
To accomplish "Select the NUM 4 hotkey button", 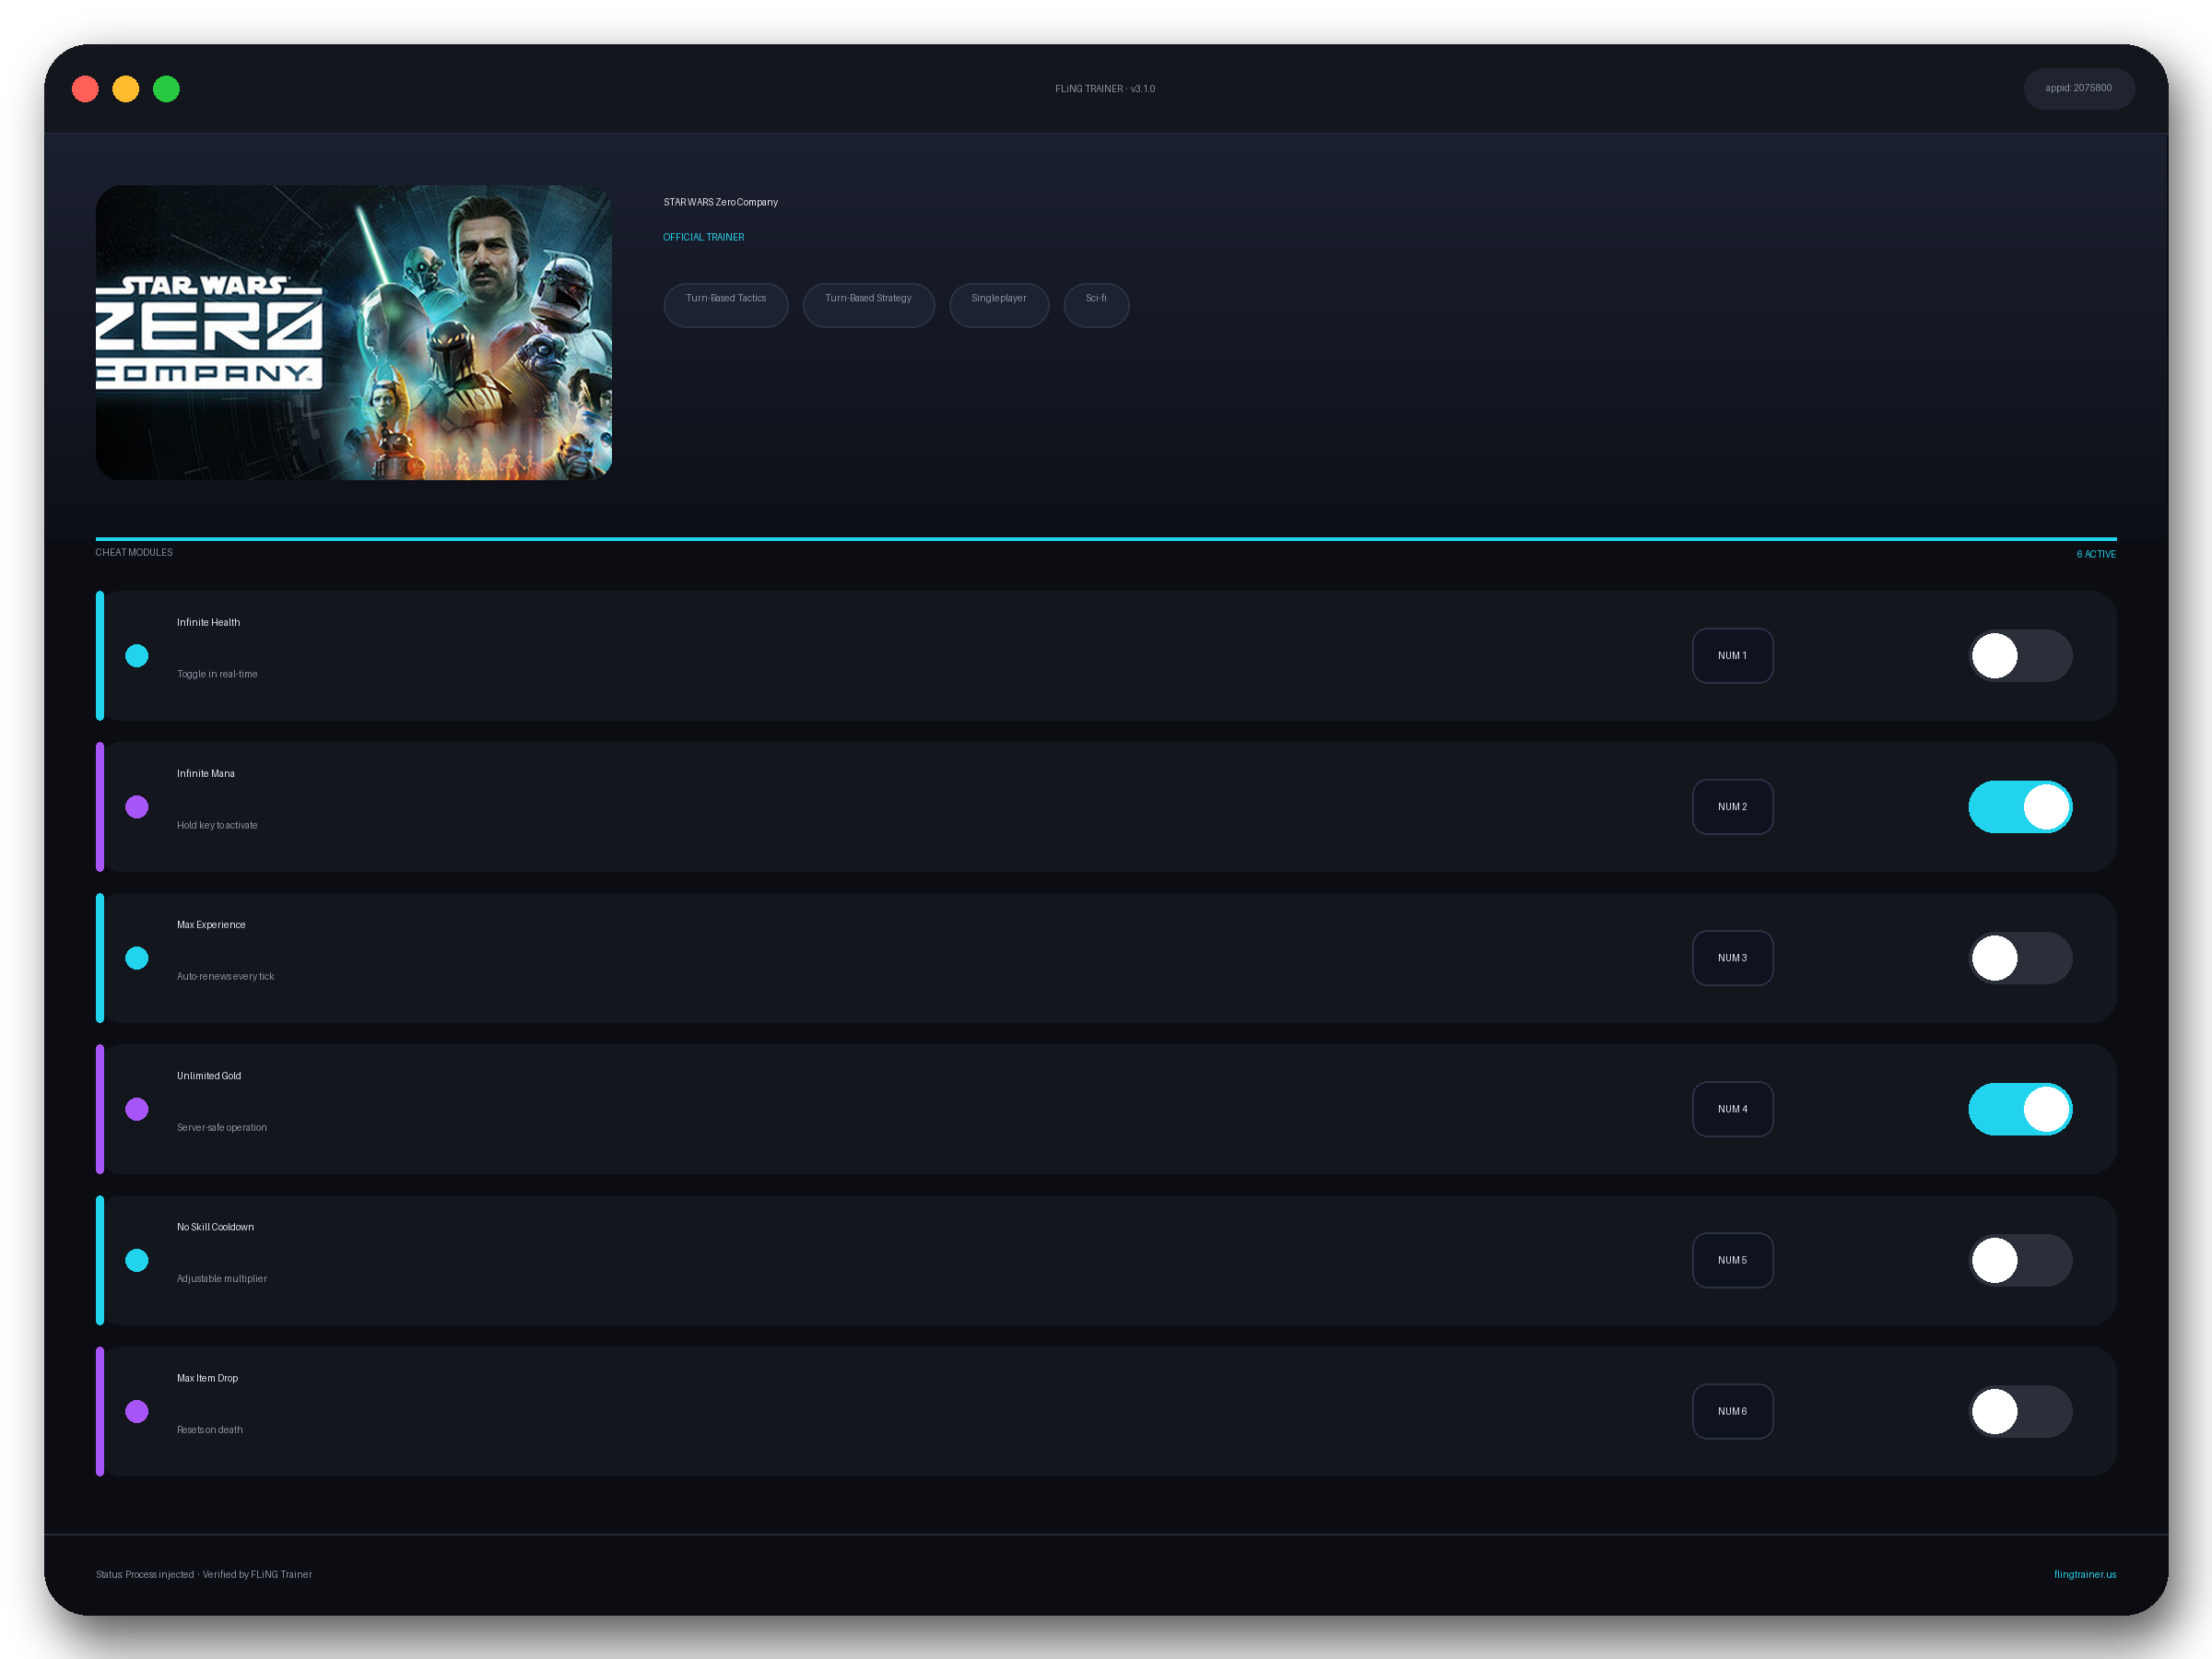I will click(x=1732, y=1109).
